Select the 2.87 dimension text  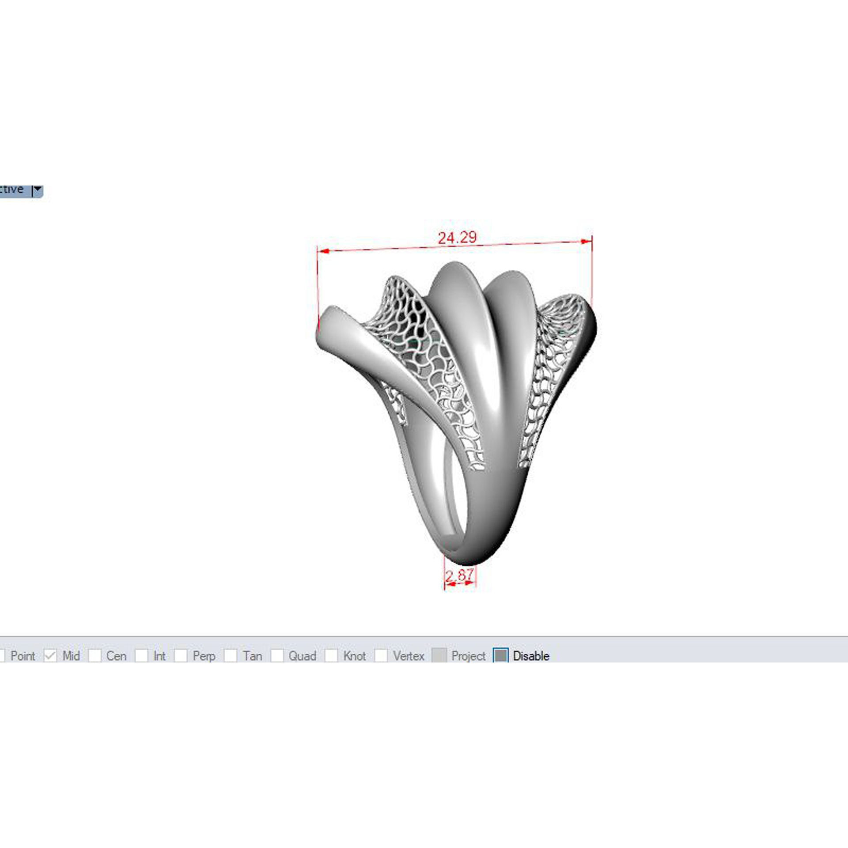pyautogui.click(x=459, y=575)
